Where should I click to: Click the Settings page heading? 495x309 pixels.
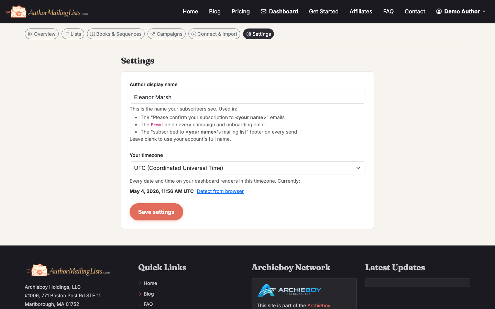[137, 61]
